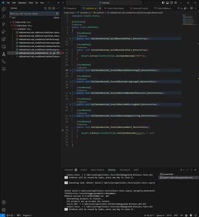
Task: Open the DEBUG CONSOLE panel tab
Action: pos(97,170)
